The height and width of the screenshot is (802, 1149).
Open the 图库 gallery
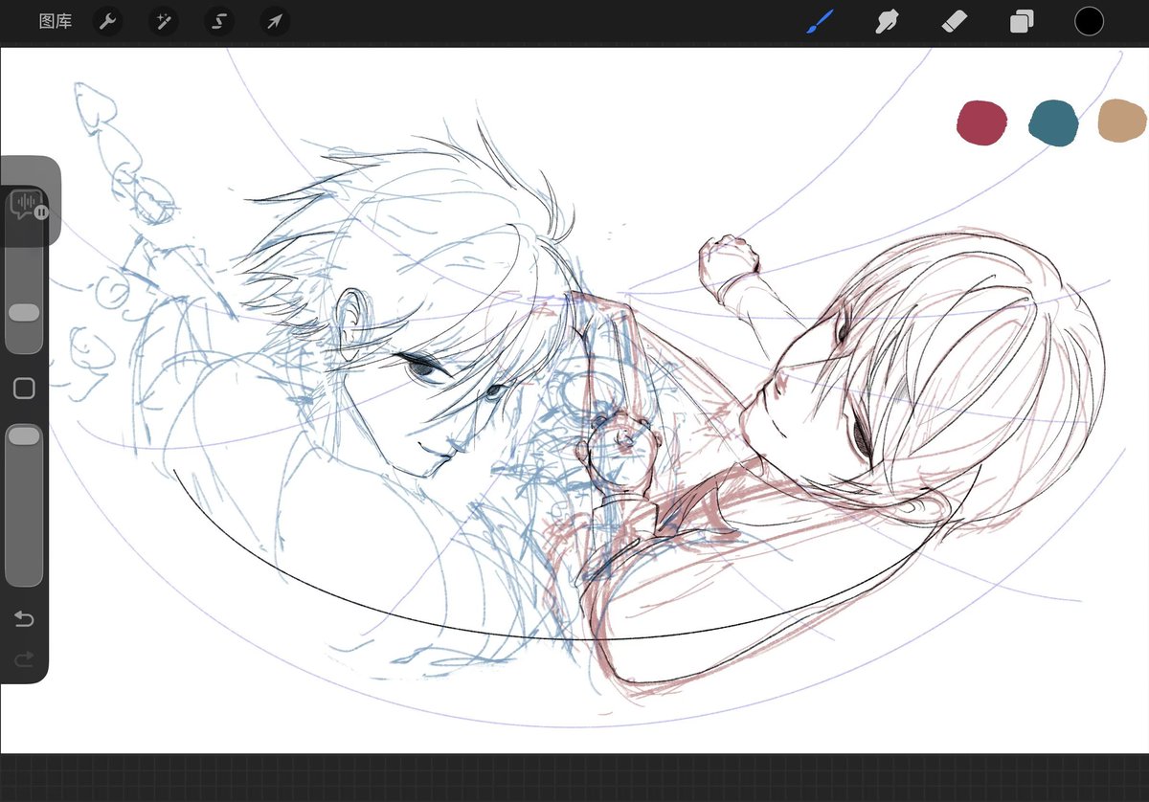pos(56,21)
